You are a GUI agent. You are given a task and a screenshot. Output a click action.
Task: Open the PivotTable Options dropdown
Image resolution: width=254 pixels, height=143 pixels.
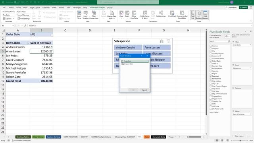[x=9, y=19]
